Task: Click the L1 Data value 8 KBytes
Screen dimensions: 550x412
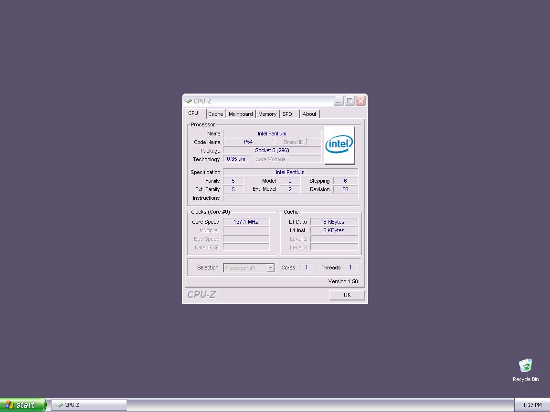Action: coord(334,222)
